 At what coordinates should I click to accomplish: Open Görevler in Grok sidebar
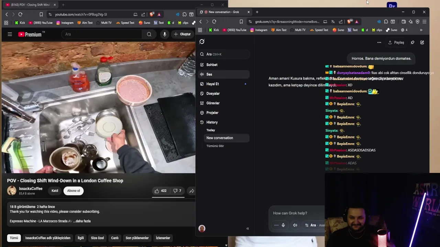tap(223, 103)
